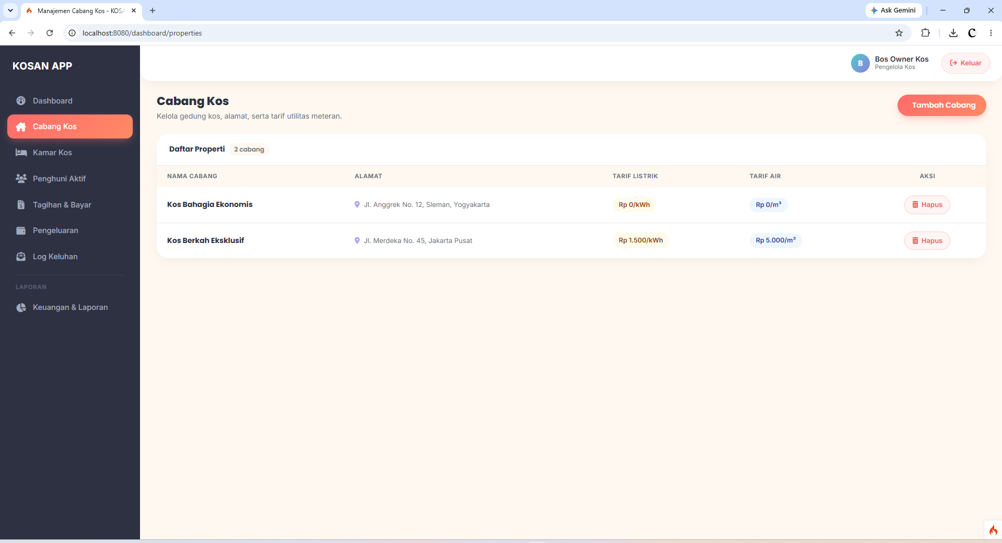Click the Tambah Cabang button
The width and height of the screenshot is (1002, 543).
(941, 105)
